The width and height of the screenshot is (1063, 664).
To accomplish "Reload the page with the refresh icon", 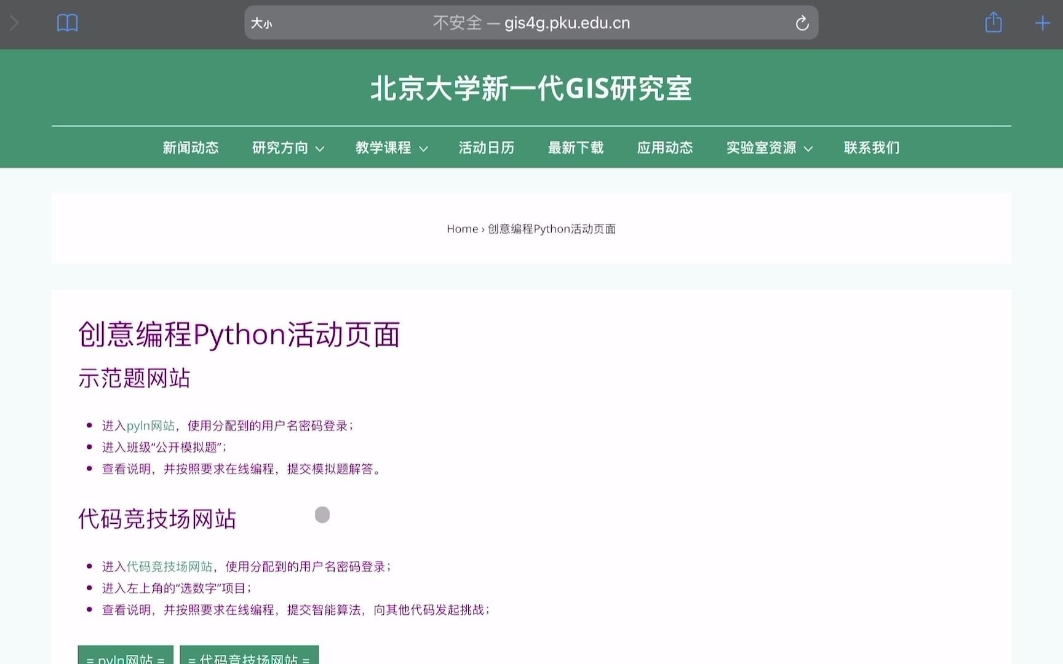I will pos(802,23).
